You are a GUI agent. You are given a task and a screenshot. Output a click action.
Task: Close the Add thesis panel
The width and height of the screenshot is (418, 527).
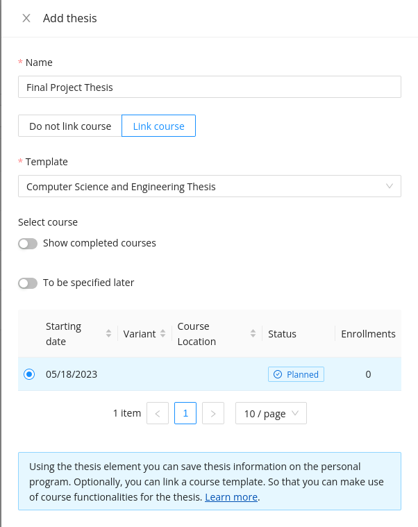pos(26,18)
